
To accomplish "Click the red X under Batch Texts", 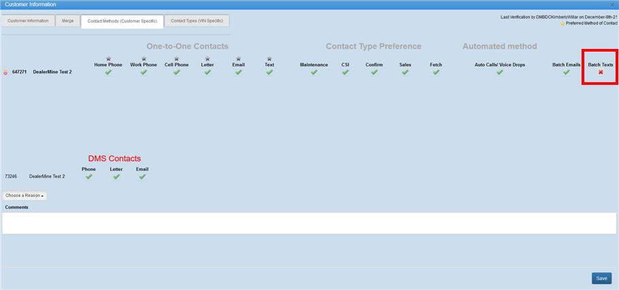I will click(x=601, y=72).
